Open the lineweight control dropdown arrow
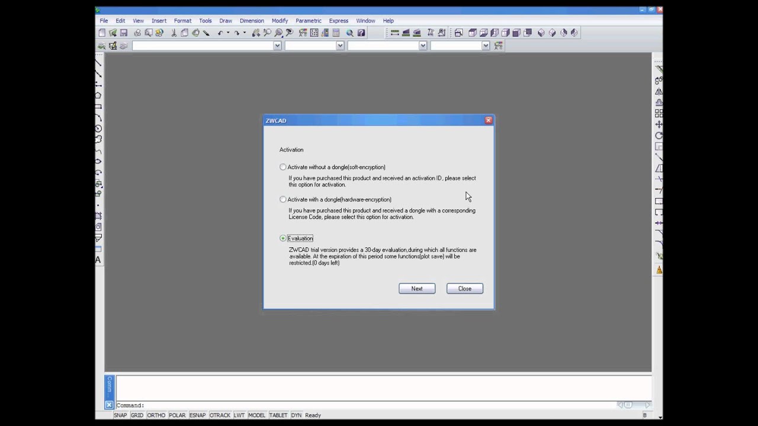The width and height of the screenshot is (758, 426). 486,46
